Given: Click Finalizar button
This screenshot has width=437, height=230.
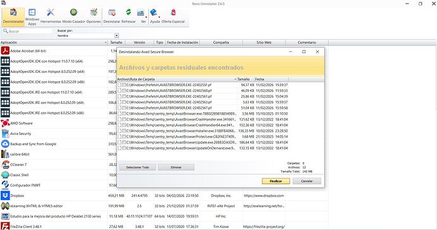Looking at the screenshot, I should pyautogui.click(x=276, y=181).
